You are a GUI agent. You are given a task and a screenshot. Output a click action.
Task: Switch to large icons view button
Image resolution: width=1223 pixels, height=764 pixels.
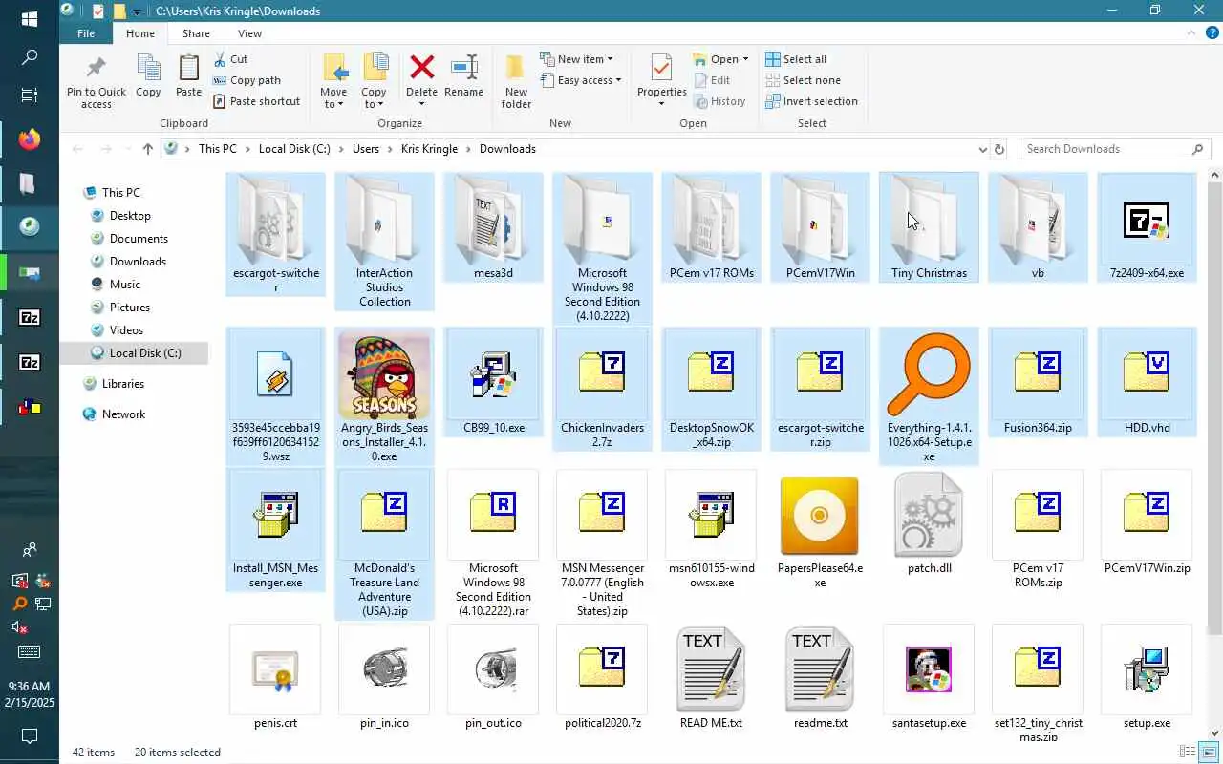click(x=1209, y=753)
